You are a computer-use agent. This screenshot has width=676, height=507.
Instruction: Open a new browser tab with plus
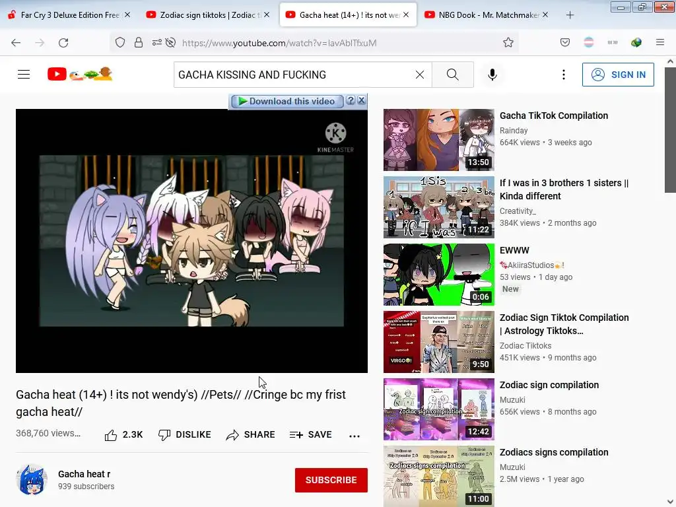click(570, 15)
